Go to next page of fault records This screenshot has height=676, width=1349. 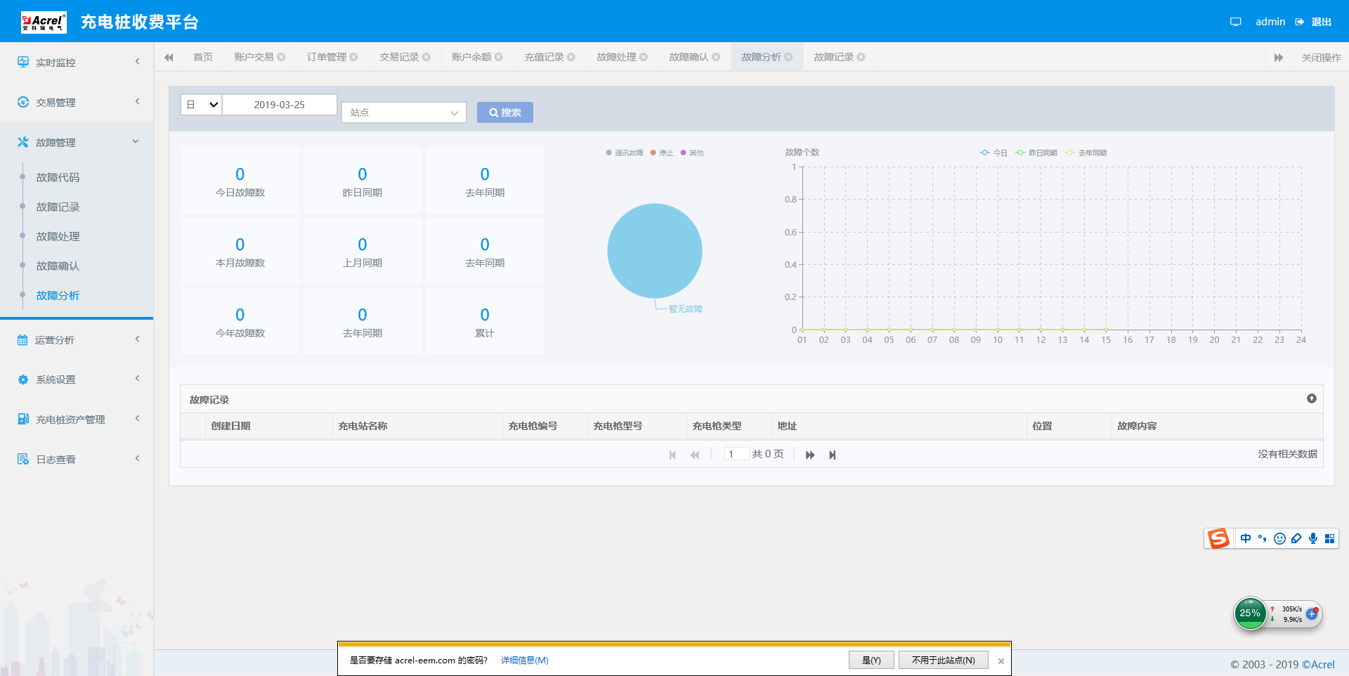point(810,455)
